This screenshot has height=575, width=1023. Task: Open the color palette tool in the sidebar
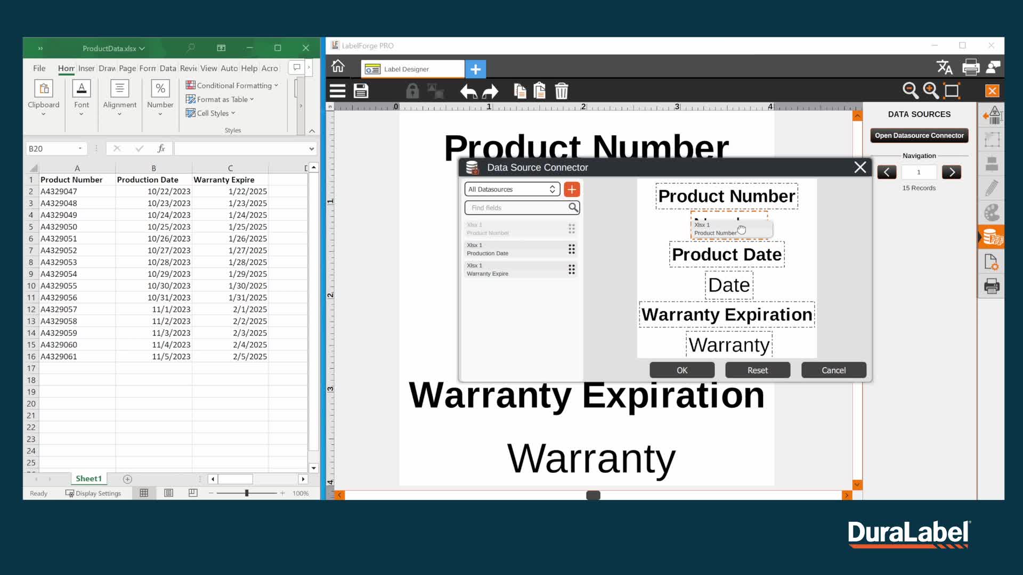992,213
